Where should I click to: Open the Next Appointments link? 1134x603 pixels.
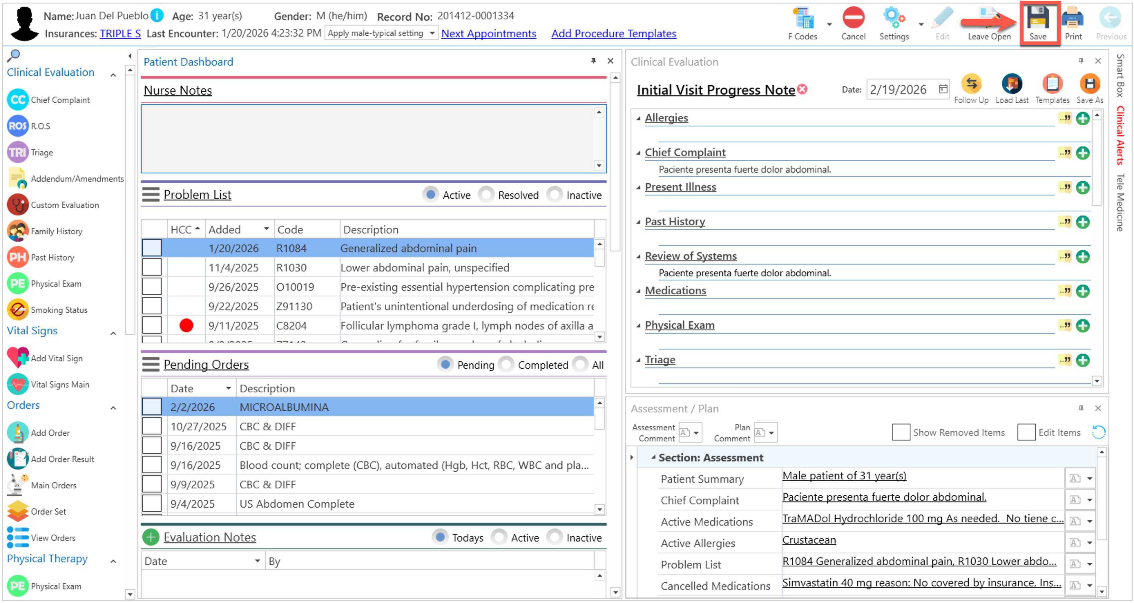pos(488,33)
